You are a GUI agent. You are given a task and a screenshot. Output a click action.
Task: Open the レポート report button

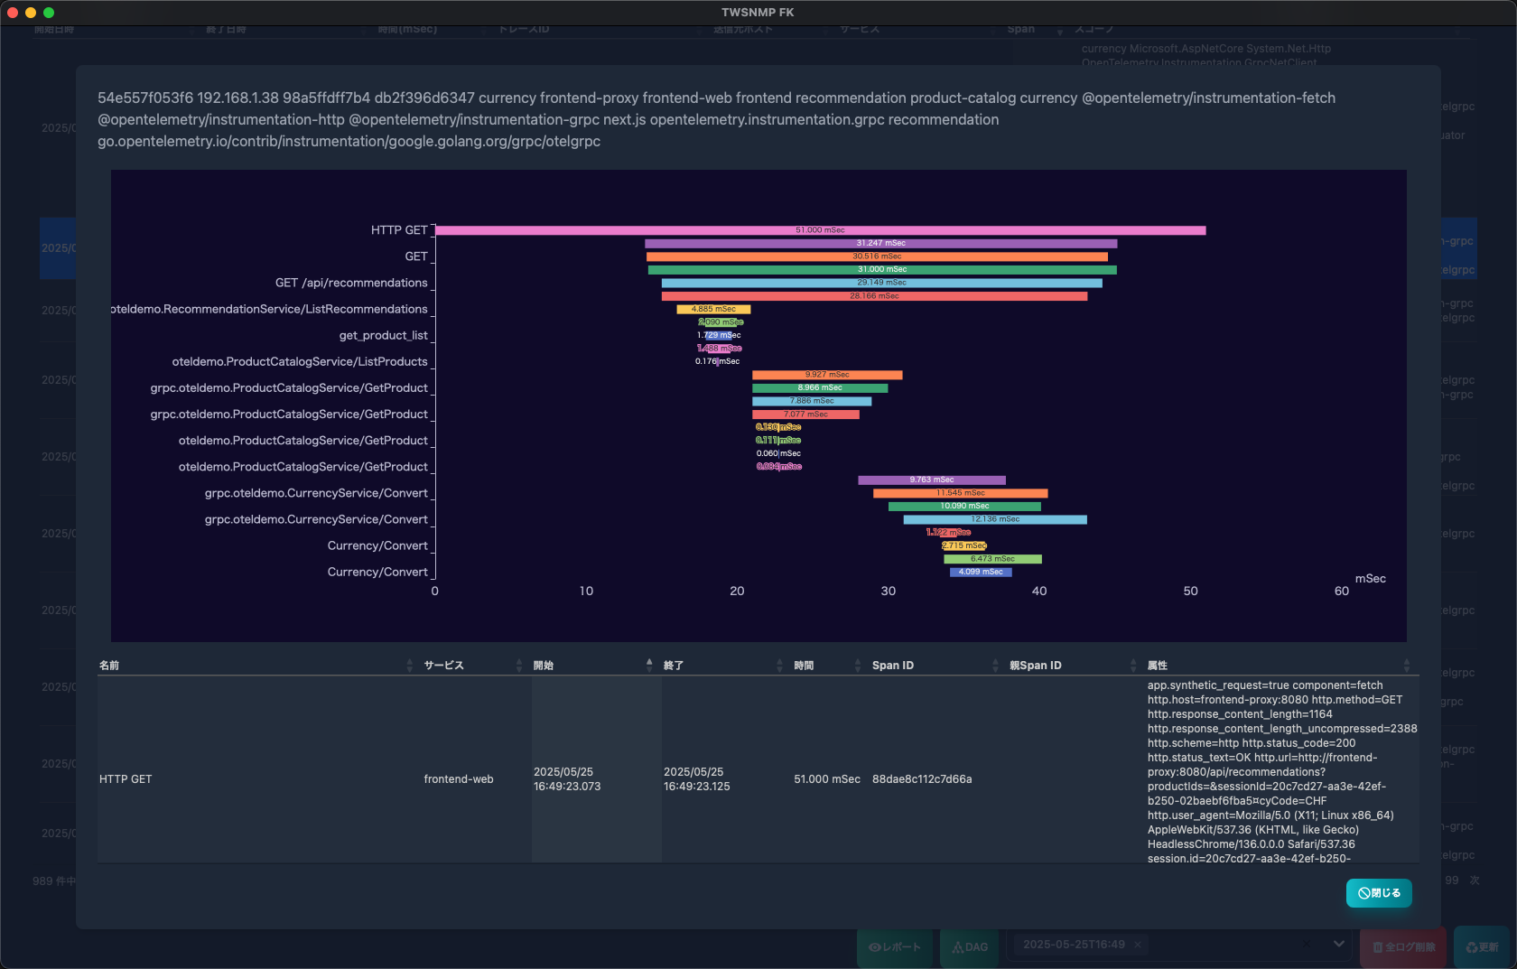(895, 947)
